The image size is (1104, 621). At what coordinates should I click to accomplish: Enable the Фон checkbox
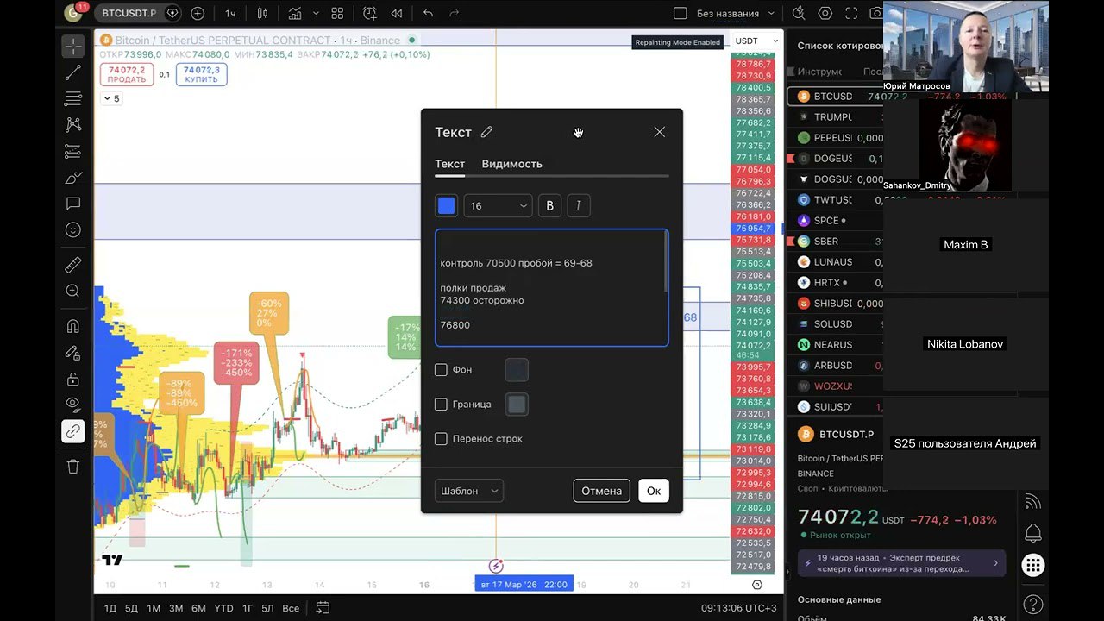coord(441,370)
